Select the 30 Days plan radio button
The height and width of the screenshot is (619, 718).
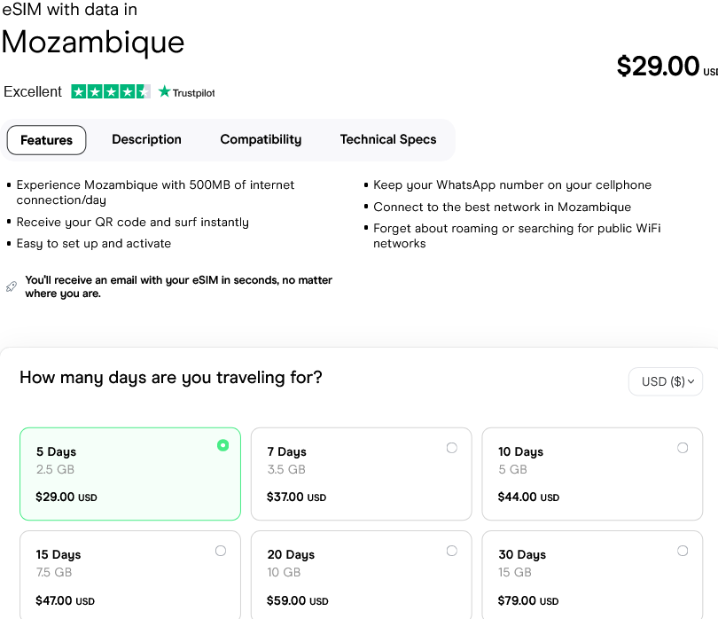(683, 551)
